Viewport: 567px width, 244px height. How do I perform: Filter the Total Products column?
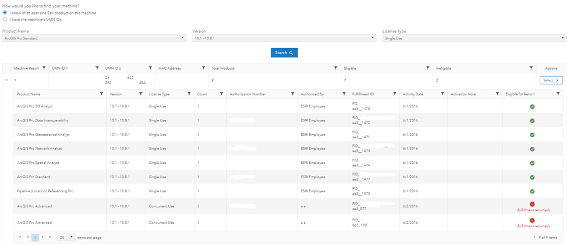click(x=336, y=68)
